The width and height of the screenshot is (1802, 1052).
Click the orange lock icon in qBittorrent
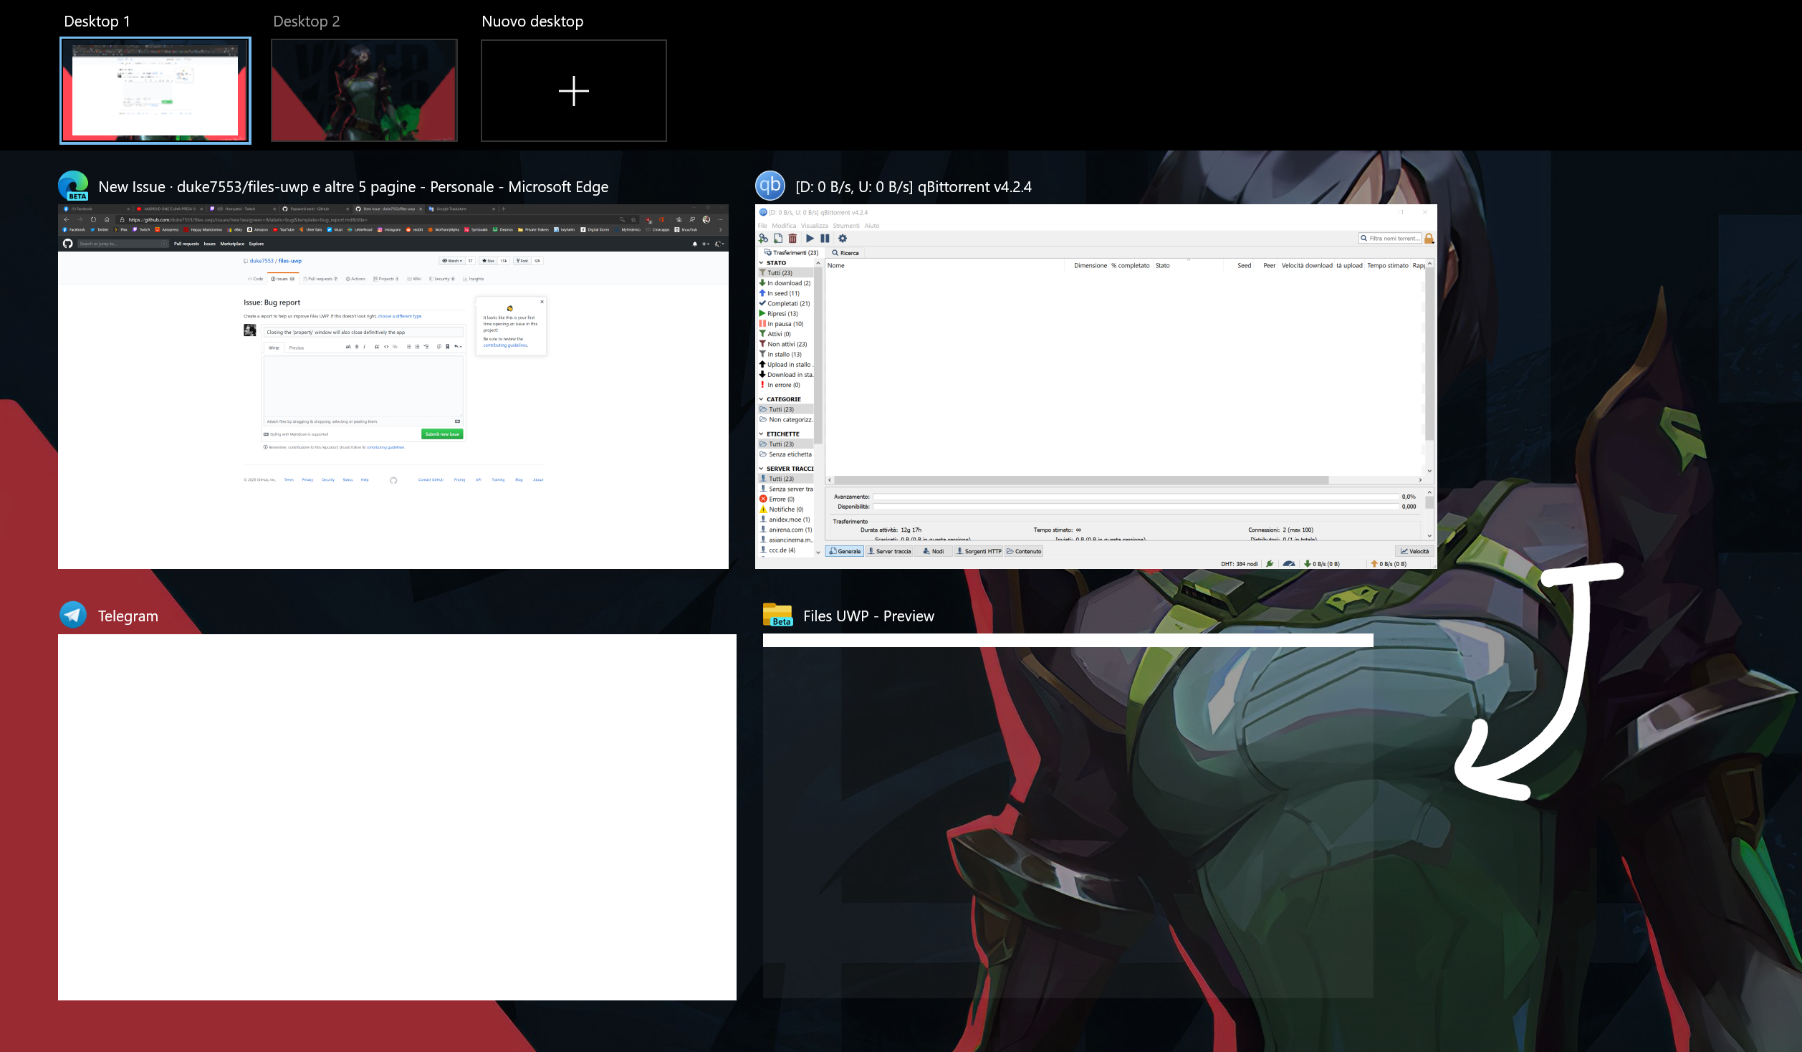tap(1429, 239)
